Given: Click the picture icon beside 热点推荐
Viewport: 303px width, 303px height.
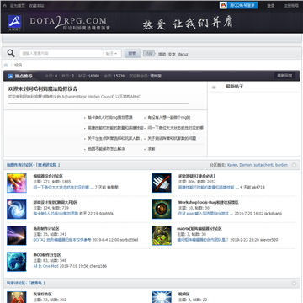Looking at the screenshot, I should click(x=10, y=76).
